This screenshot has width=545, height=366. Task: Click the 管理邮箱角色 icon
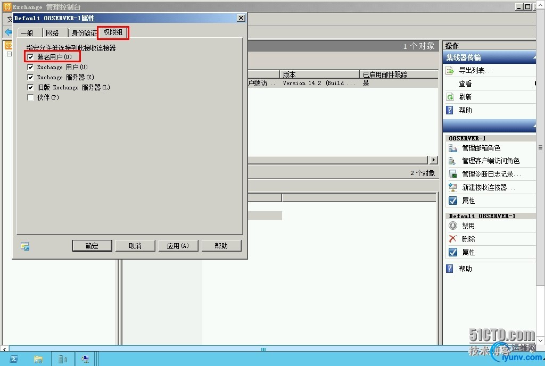[452, 148]
